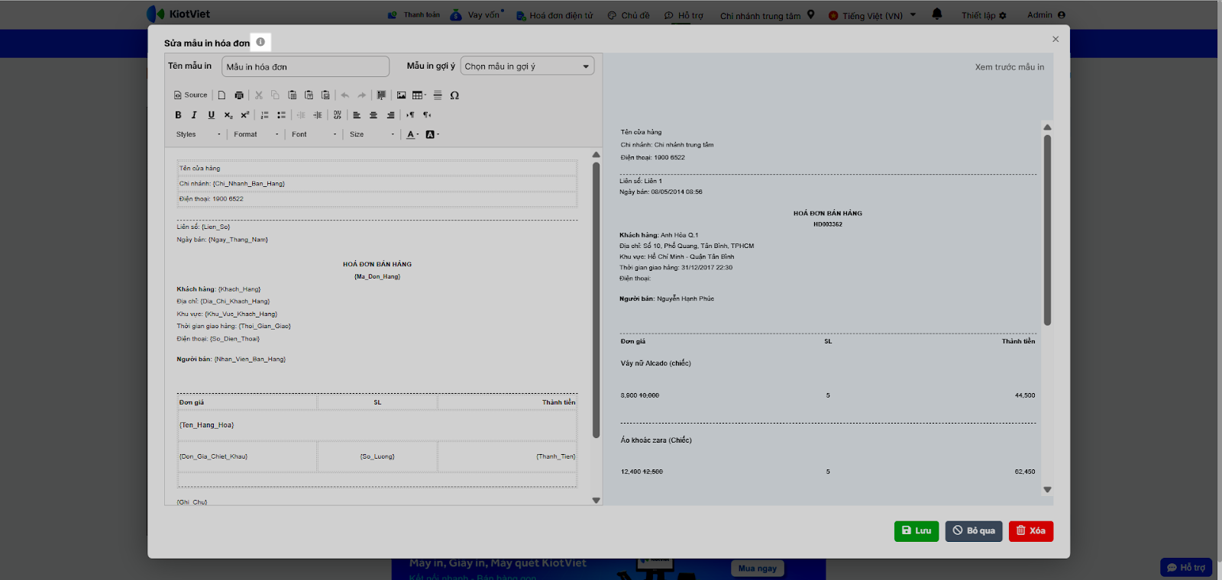Click the Create Div Container icon
The height and width of the screenshot is (580, 1222).
click(337, 115)
